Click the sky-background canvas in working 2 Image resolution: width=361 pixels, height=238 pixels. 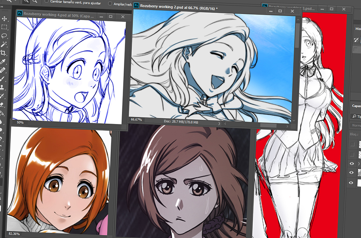coord(212,66)
